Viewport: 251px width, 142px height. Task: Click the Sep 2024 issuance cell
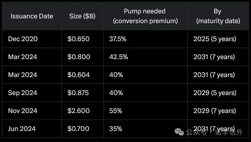[32, 93]
